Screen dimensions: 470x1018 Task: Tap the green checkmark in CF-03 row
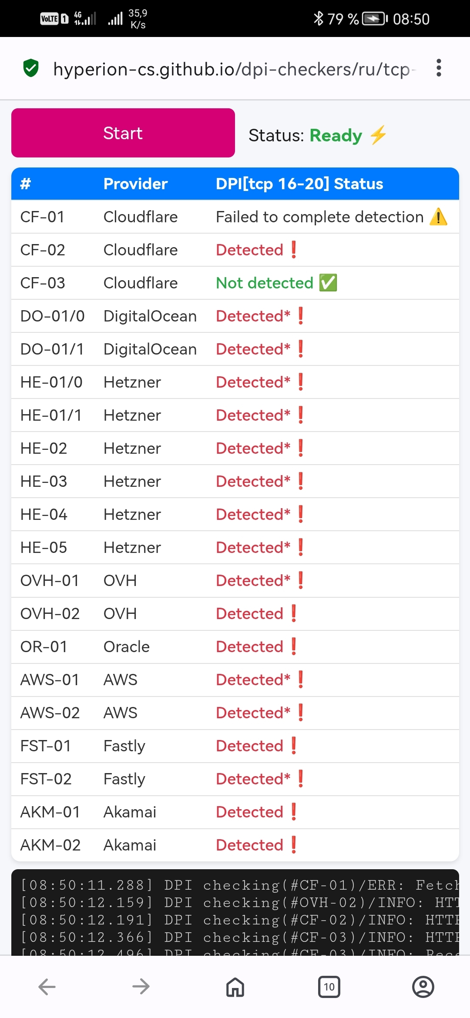tap(328, 283)
